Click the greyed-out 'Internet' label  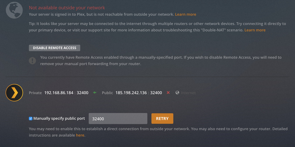pyautogui.click(x=188, y=93)
